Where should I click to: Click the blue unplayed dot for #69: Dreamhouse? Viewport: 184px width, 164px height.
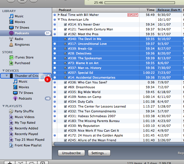[55, 87]
